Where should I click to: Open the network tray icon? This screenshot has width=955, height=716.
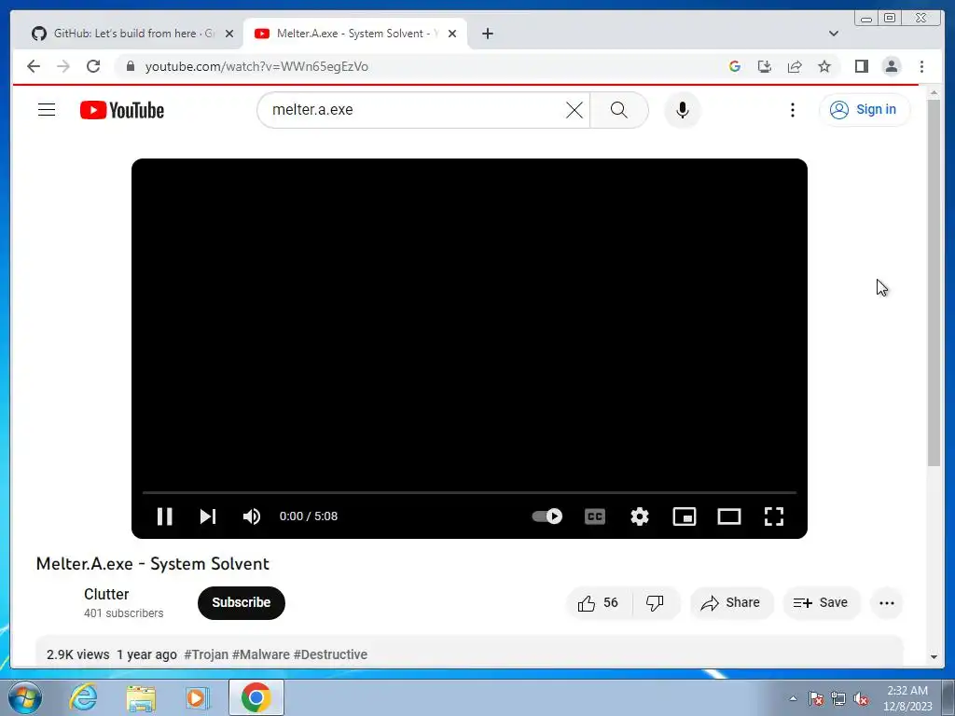(x=838, y=699)
